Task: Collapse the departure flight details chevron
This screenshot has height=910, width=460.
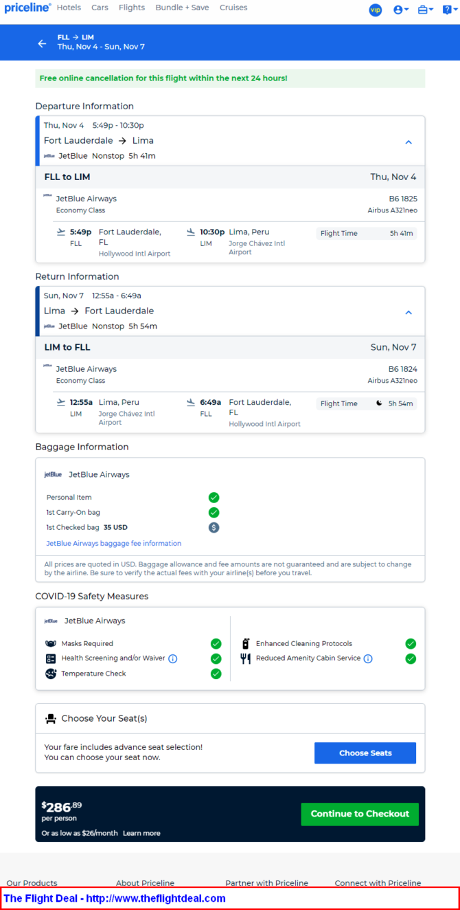Action: click(x=409, y=142)
